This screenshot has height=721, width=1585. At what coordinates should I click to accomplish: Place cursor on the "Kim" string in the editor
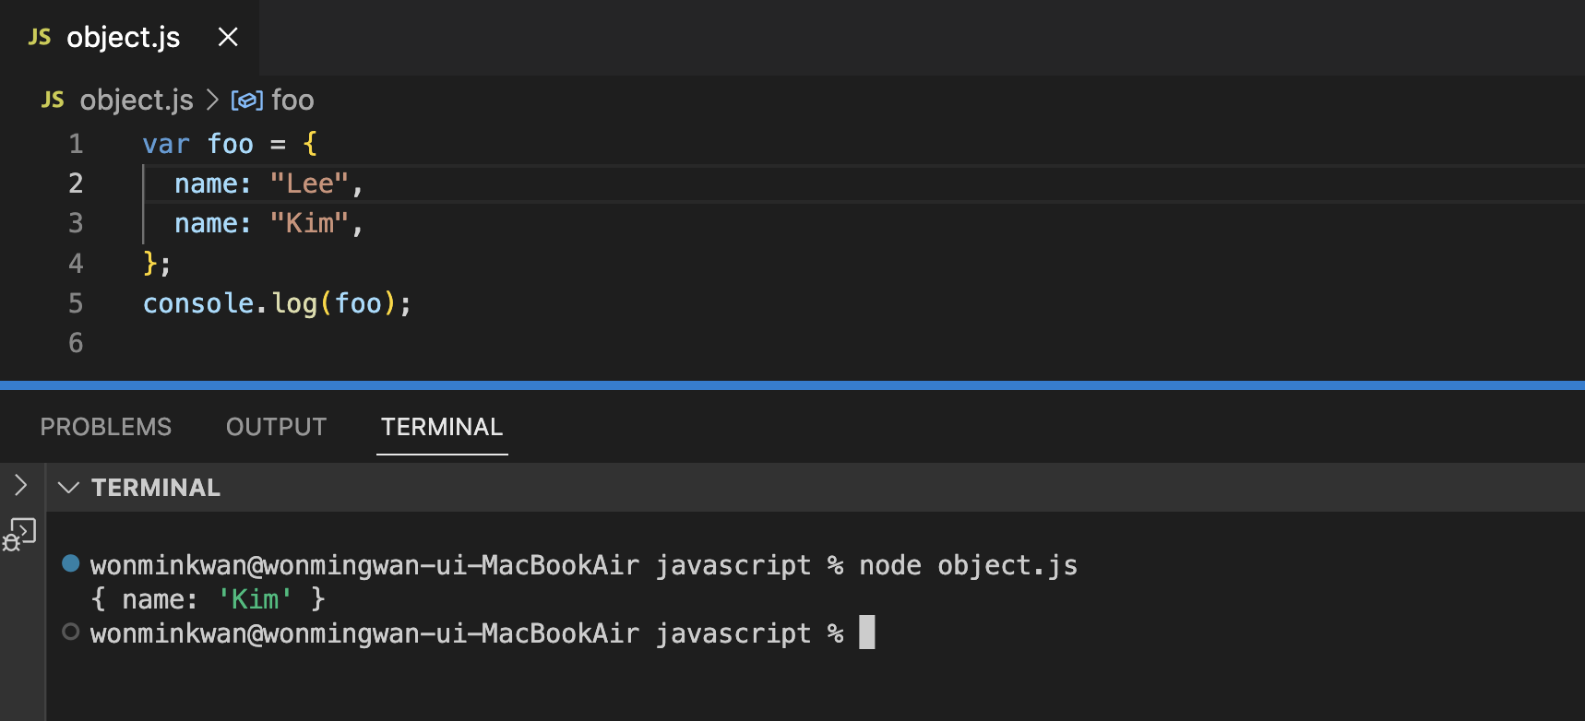310,223
